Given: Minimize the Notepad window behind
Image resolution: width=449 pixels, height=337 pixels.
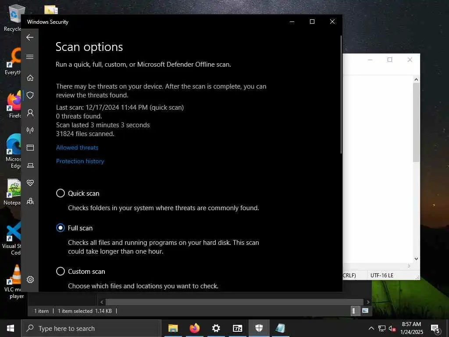Looking at the screenshot, I should pyautogui.click(x=370, y=60).
